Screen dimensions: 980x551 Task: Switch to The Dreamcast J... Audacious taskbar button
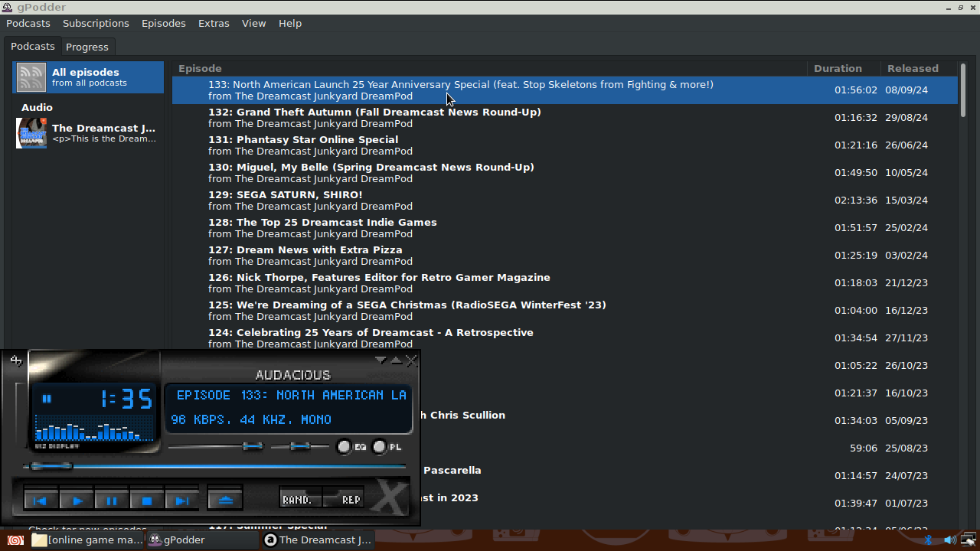(318, 540)
